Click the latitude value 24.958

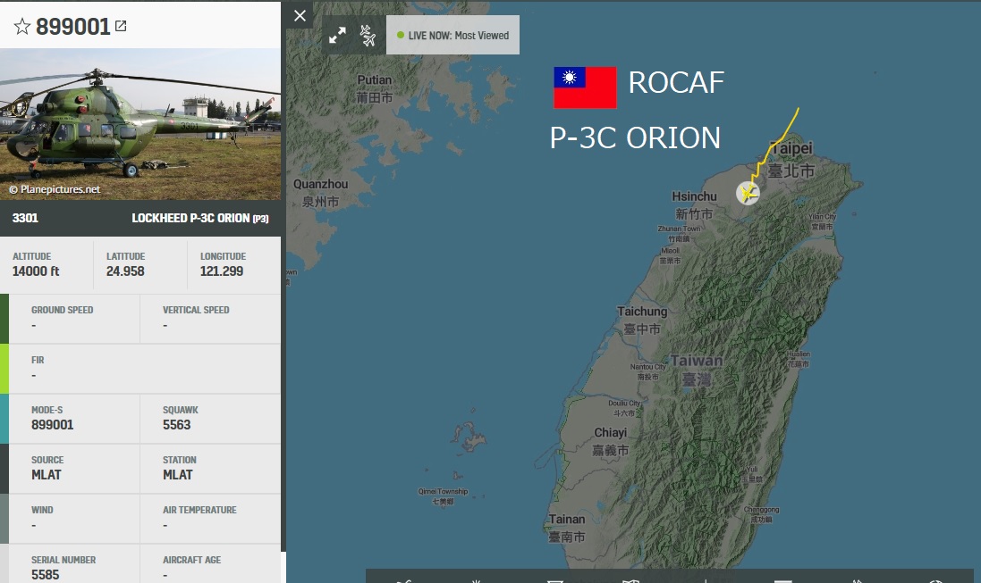click(125, 271)
